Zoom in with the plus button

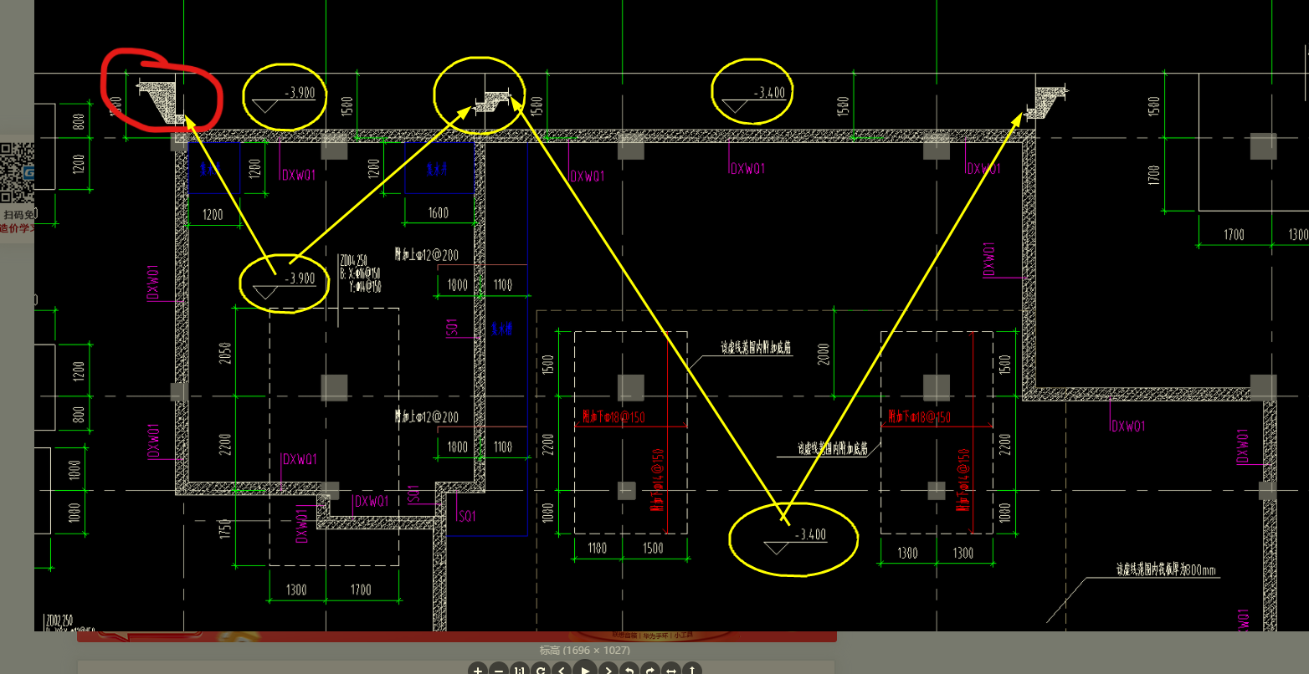pos(477,670)
